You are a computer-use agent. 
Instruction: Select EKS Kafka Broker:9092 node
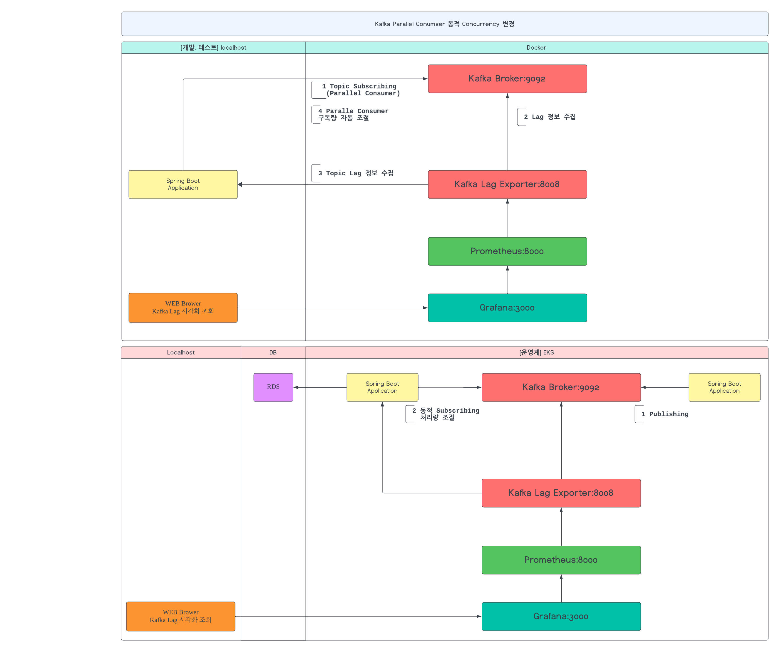[x=561, y=387]
